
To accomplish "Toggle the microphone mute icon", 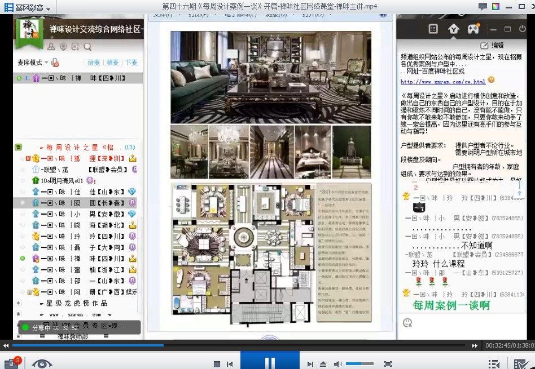I will [x=55, y=63].
